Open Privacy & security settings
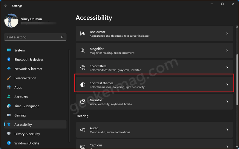 tap(35, 134)
